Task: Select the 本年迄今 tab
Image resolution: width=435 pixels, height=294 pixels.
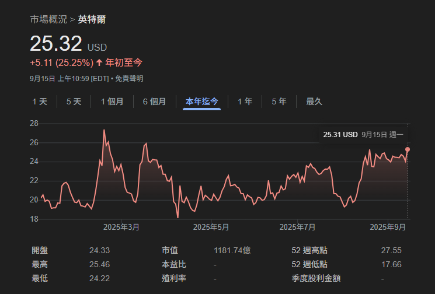Action: (x=201, y=101)
